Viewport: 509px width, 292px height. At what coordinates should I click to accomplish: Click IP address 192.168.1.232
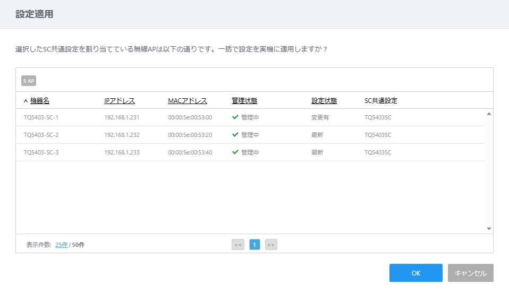point(122,135)
